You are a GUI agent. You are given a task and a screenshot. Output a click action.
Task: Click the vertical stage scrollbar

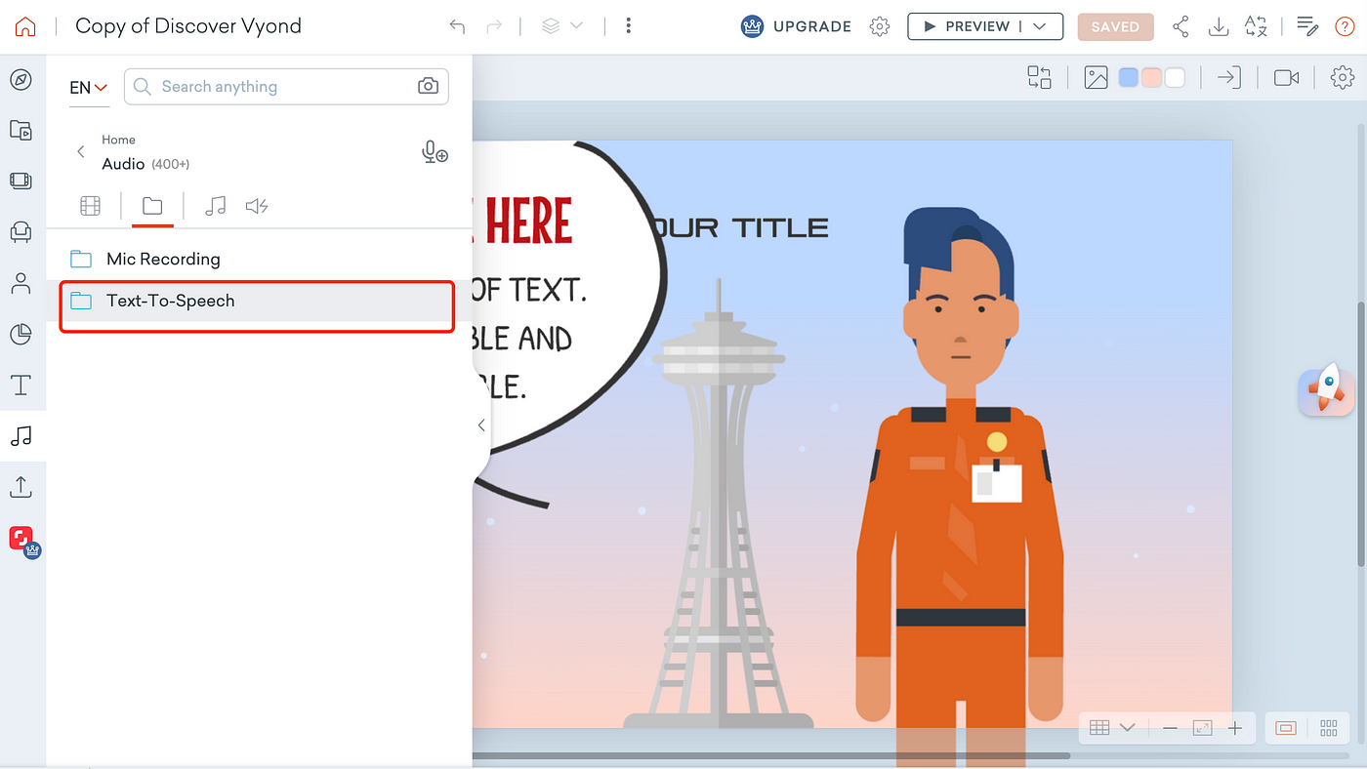pos(1361,434)
